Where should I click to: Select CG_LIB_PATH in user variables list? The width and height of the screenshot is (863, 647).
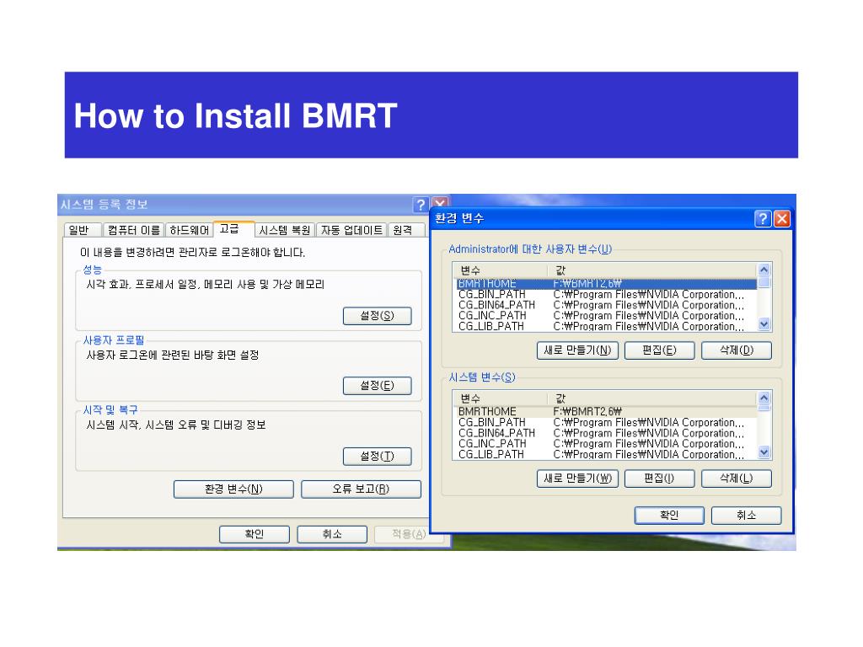tap(605, 326)
